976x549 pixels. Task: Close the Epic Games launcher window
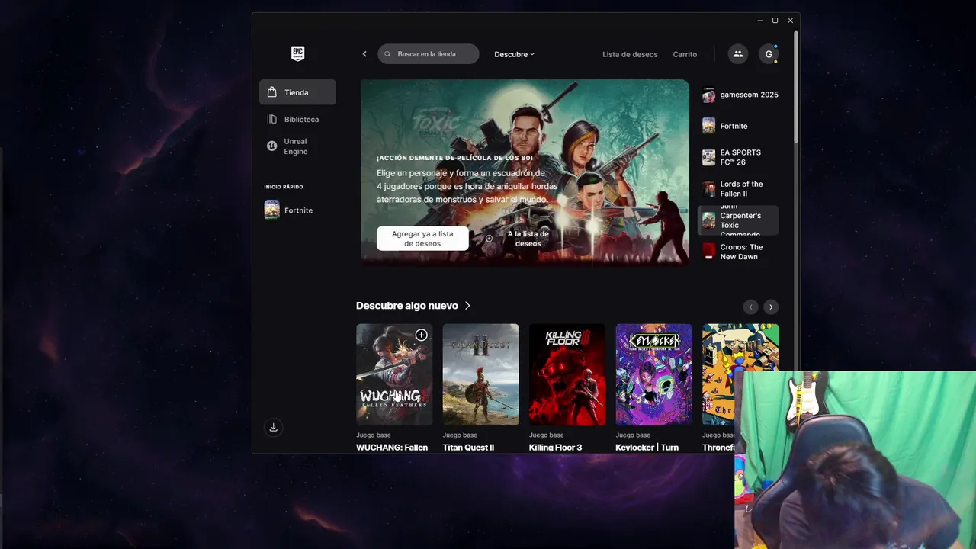pyautogui.click(x=790, y=21)
